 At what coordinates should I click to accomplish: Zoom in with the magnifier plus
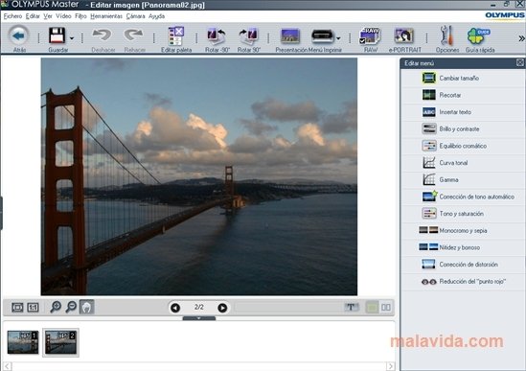point(56,307)
